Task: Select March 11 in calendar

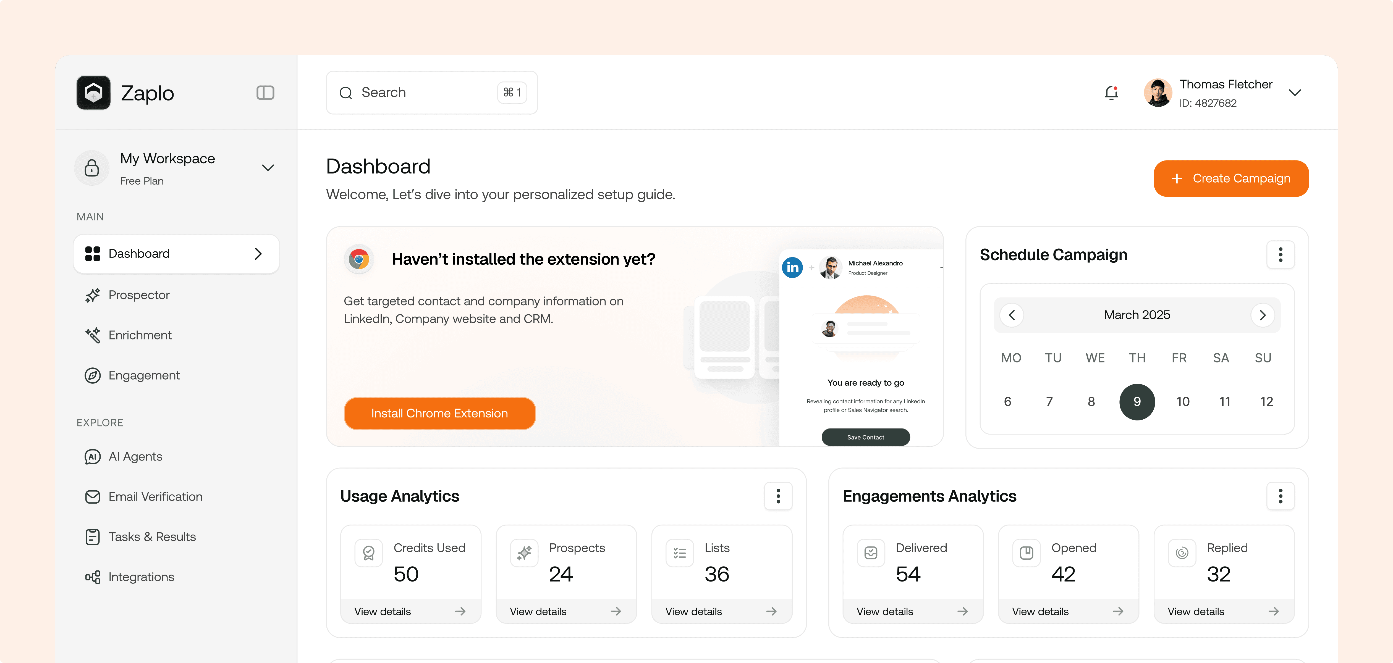Action: pyautogui.click(x=1224, y=401)
